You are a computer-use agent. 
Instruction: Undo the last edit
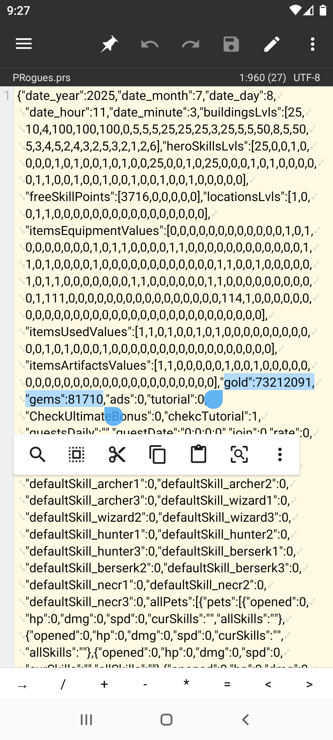tap(150, 44)
